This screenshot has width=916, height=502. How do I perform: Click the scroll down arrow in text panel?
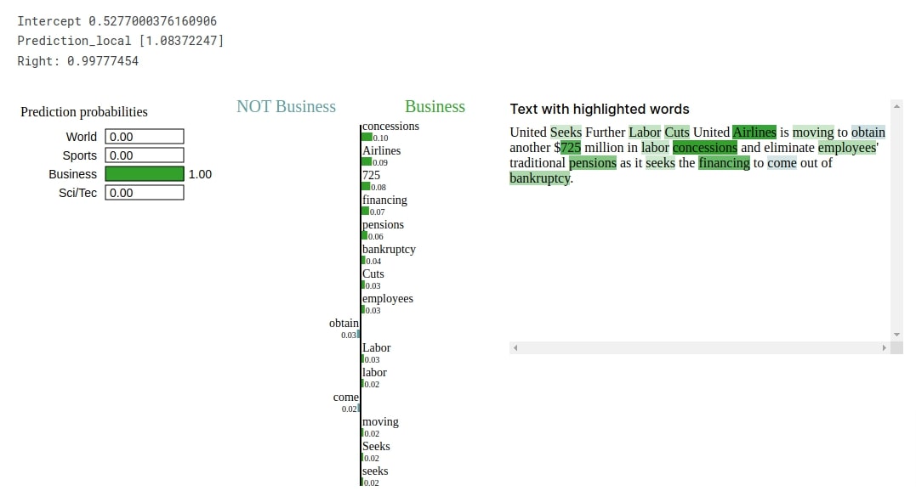(896, 335)
